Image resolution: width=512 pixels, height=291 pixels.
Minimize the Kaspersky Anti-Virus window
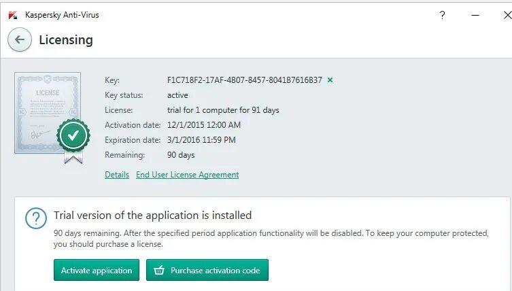pyautogui.click(x=475, y=15)
